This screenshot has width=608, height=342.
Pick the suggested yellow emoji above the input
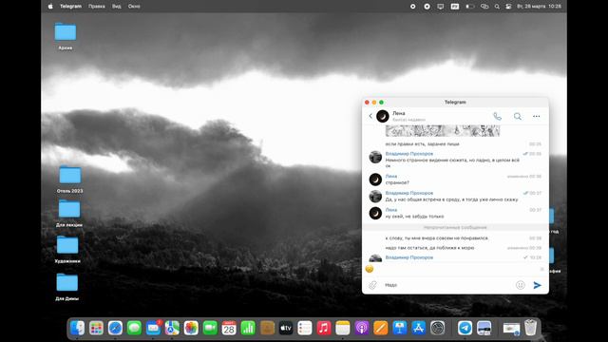370,269
